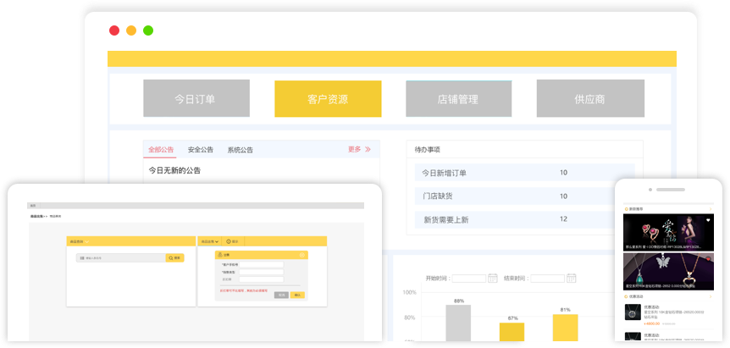Click the double-chevron icon beside 更多
730x348 pixels.
click(368, 149)
